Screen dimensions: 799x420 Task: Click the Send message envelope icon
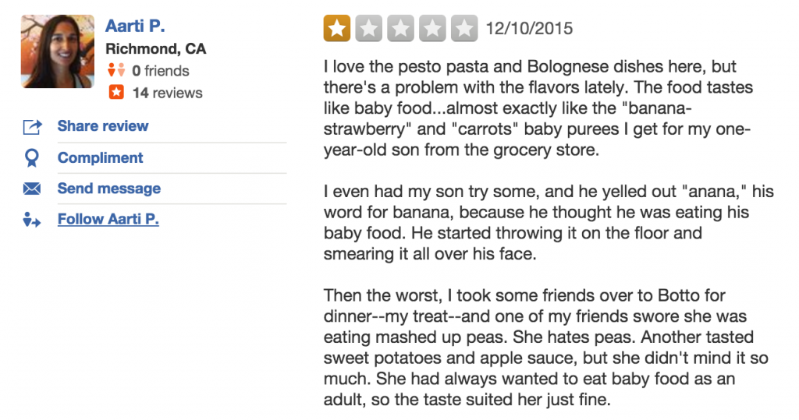coord(32,189)
